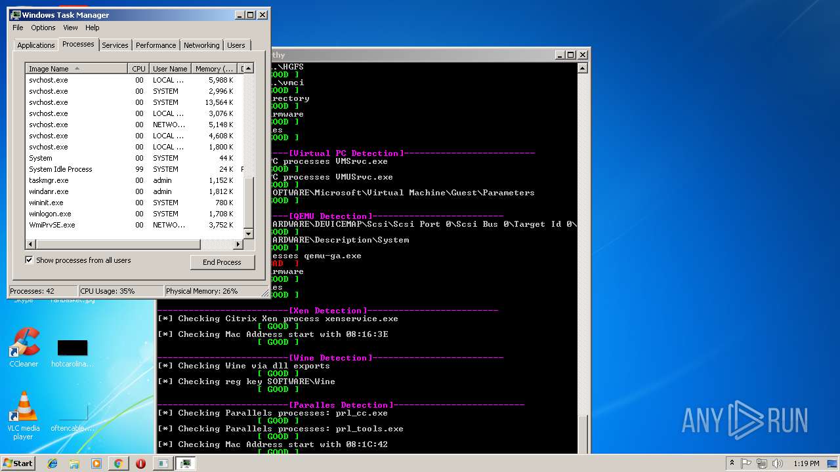Click console window scroll up arrow

point(582,68)
